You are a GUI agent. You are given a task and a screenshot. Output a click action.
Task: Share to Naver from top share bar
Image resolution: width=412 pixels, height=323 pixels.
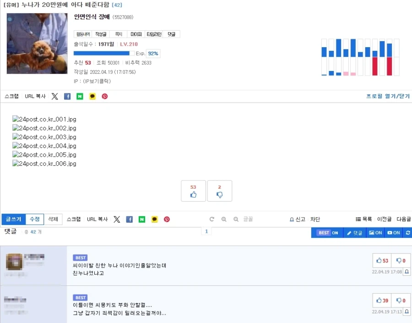click(x=80, y=96)
